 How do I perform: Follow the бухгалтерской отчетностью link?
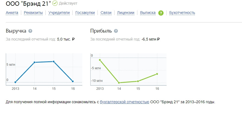click(x=124, y=102)
